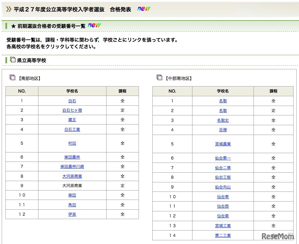Click 学校名 column header in 南部地区 table
This screenshot has width=299, height=244.
72,91
